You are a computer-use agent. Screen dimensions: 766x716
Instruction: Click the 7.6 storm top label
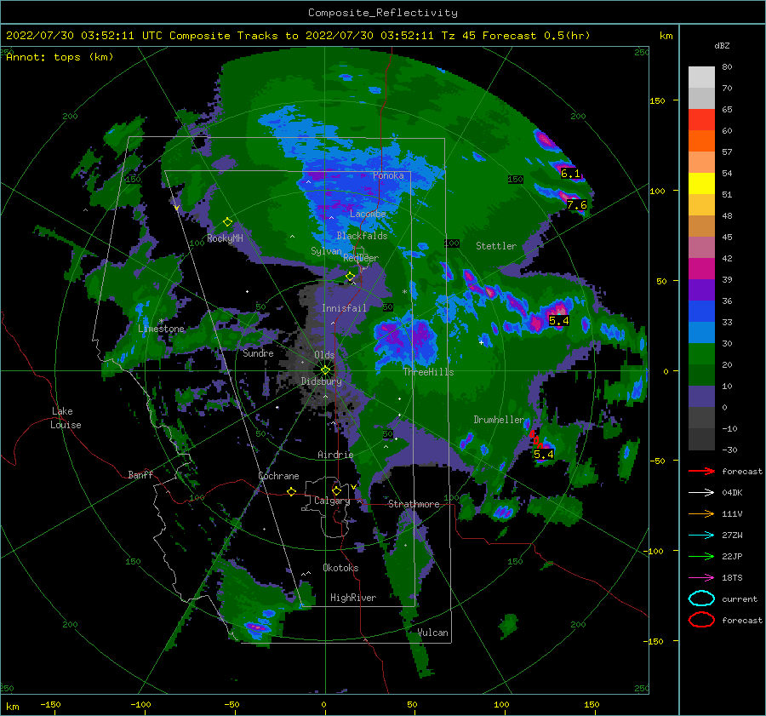(576, 205)
